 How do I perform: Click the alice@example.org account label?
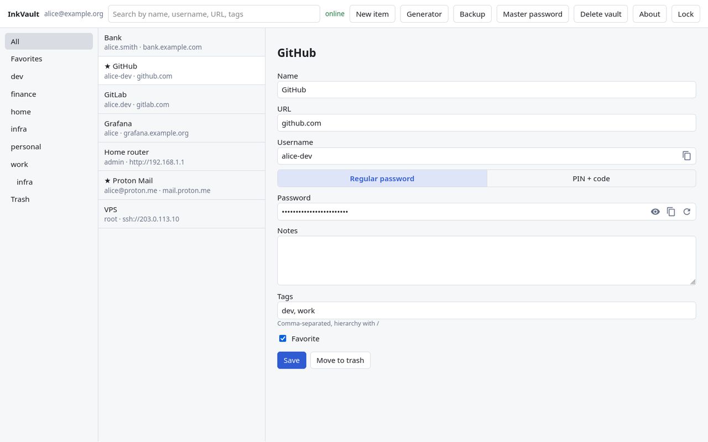(x=74, y=14)
